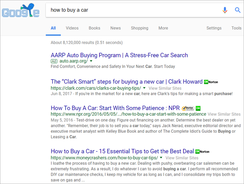Expand the dropdown arrow next to clark.com URL

(x=144, y=88)
